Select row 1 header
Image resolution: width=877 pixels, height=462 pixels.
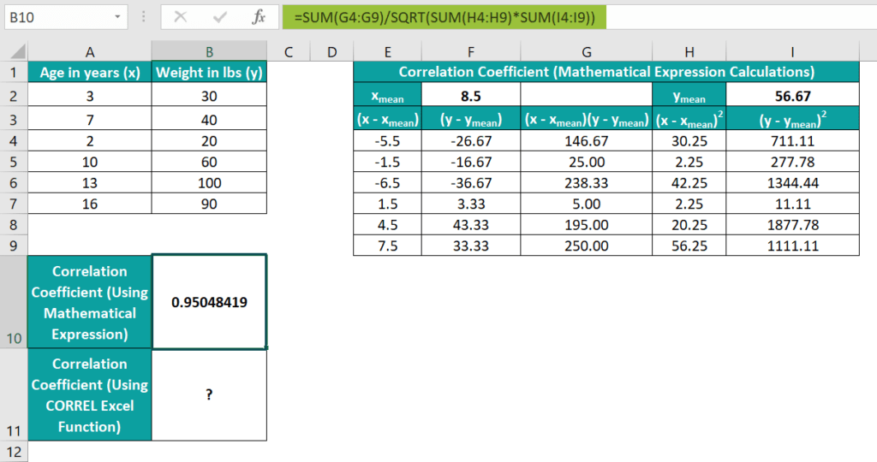coord(14,73)
